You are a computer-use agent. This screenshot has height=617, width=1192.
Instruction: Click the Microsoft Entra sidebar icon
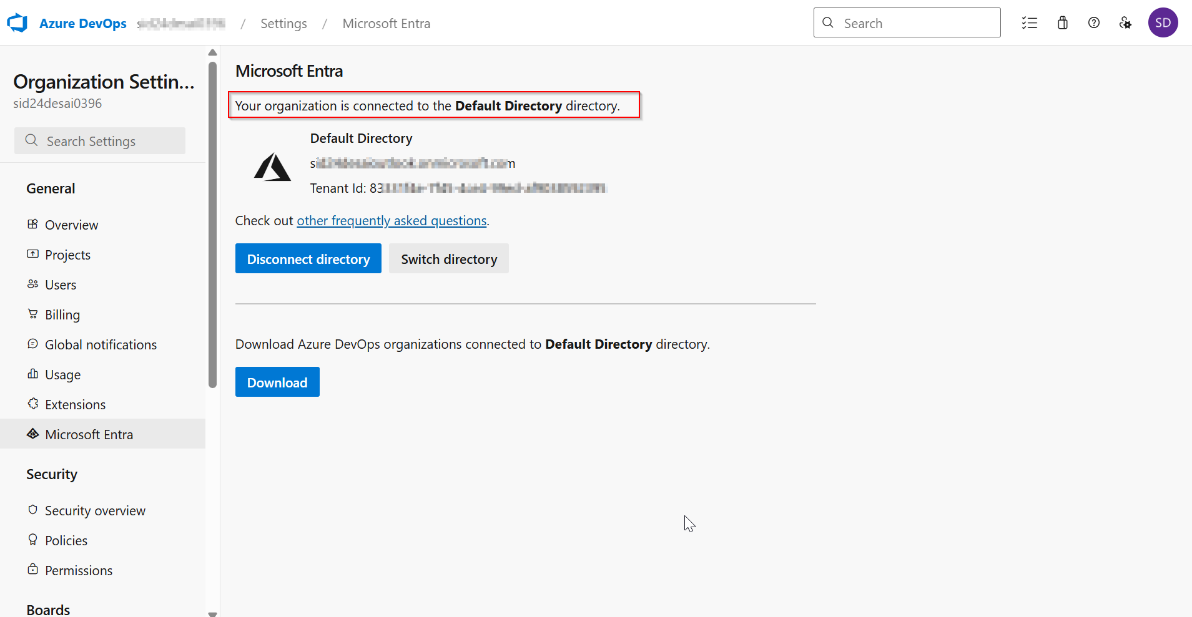33,434
